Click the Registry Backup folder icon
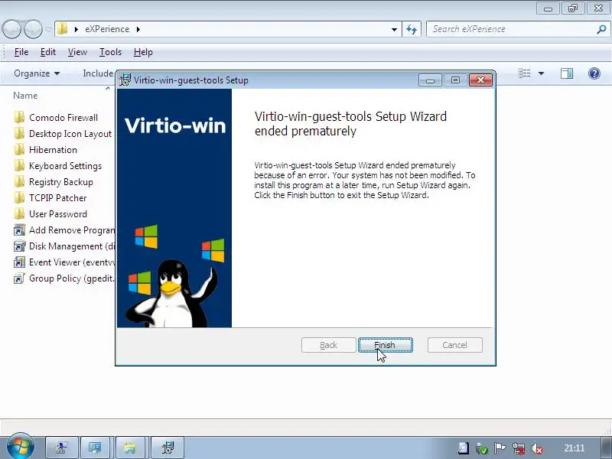This screenshot has height=459, width=612. coord(19,181)
